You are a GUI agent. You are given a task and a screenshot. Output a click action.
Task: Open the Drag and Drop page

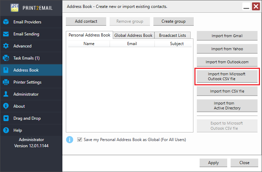click(x=31, y=118)
